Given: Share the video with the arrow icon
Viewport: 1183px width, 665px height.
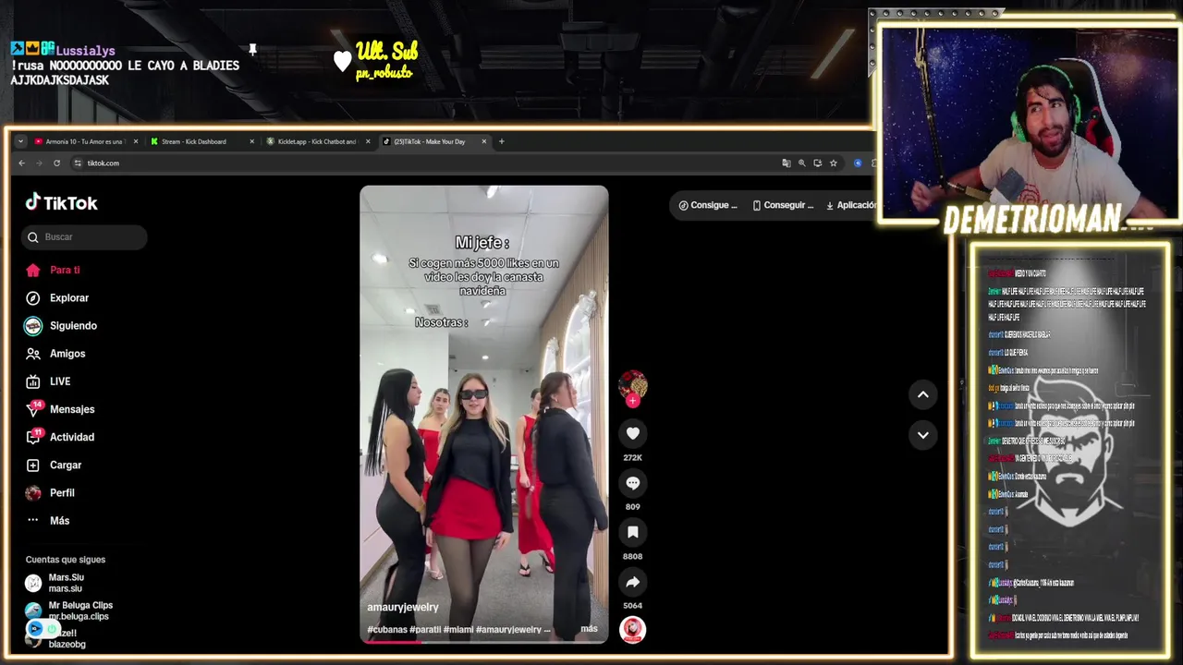Looking at the screenshot, I should 633,582.
